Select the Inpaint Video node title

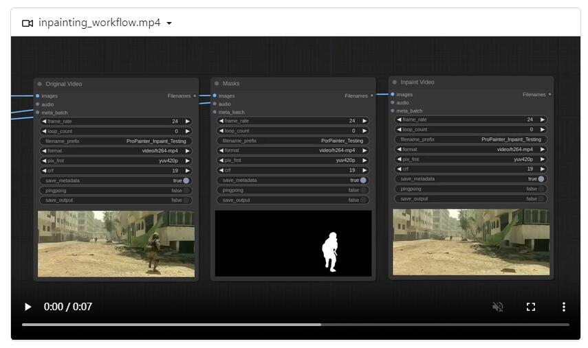pyautogui.click(x=417, y=82)
